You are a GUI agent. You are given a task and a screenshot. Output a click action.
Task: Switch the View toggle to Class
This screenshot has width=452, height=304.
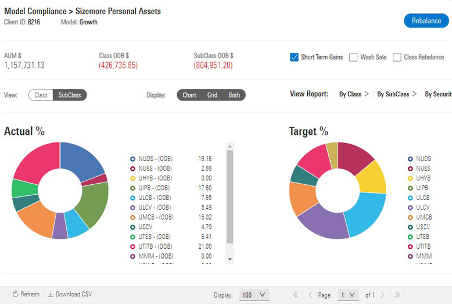coord(41,95)
